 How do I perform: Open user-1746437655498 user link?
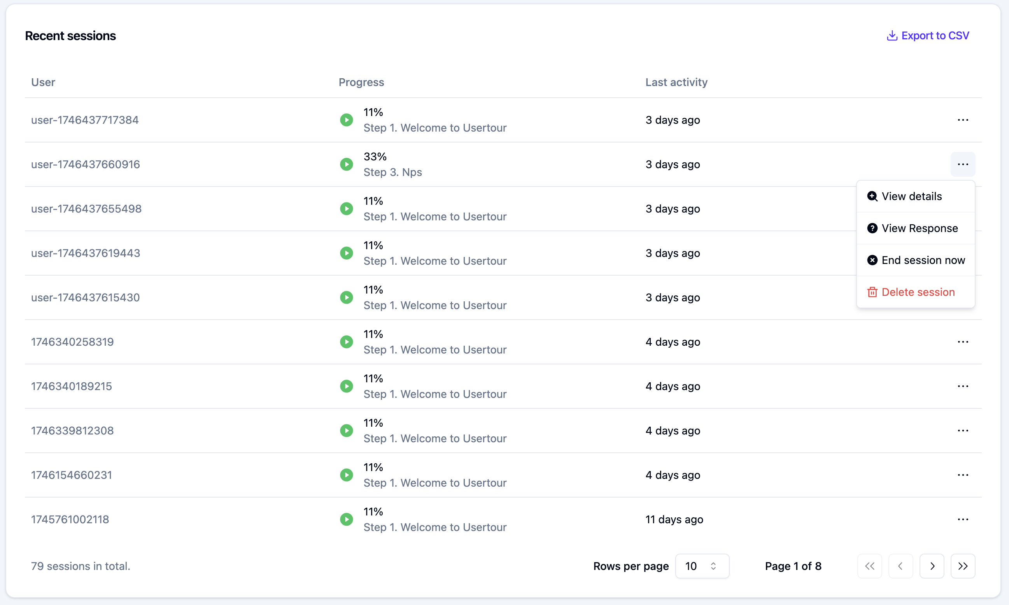tap(86, 209)
